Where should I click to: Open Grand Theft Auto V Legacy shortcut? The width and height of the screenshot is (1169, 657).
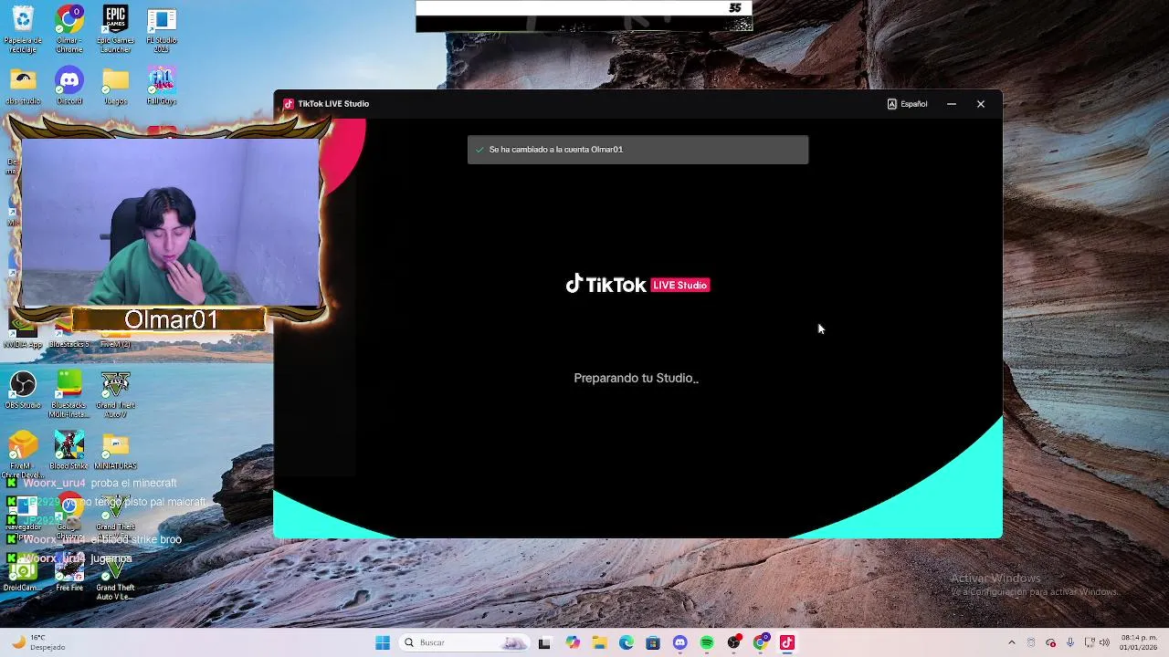115,579
